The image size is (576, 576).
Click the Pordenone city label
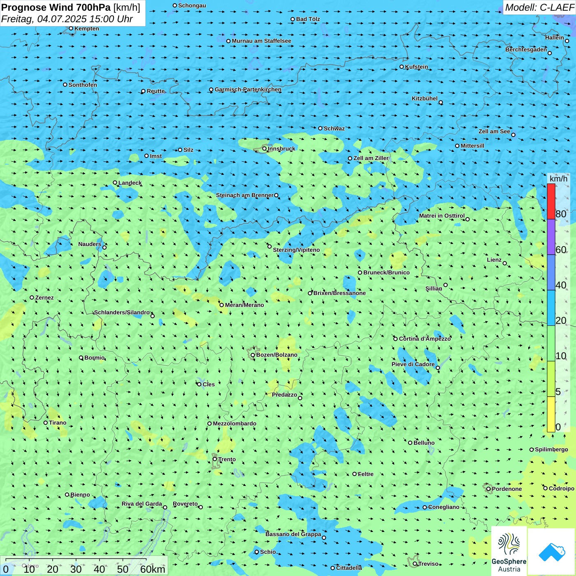click(x=507, y=489)
